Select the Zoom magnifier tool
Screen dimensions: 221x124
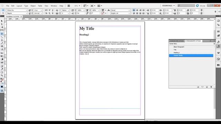point(2,75)
